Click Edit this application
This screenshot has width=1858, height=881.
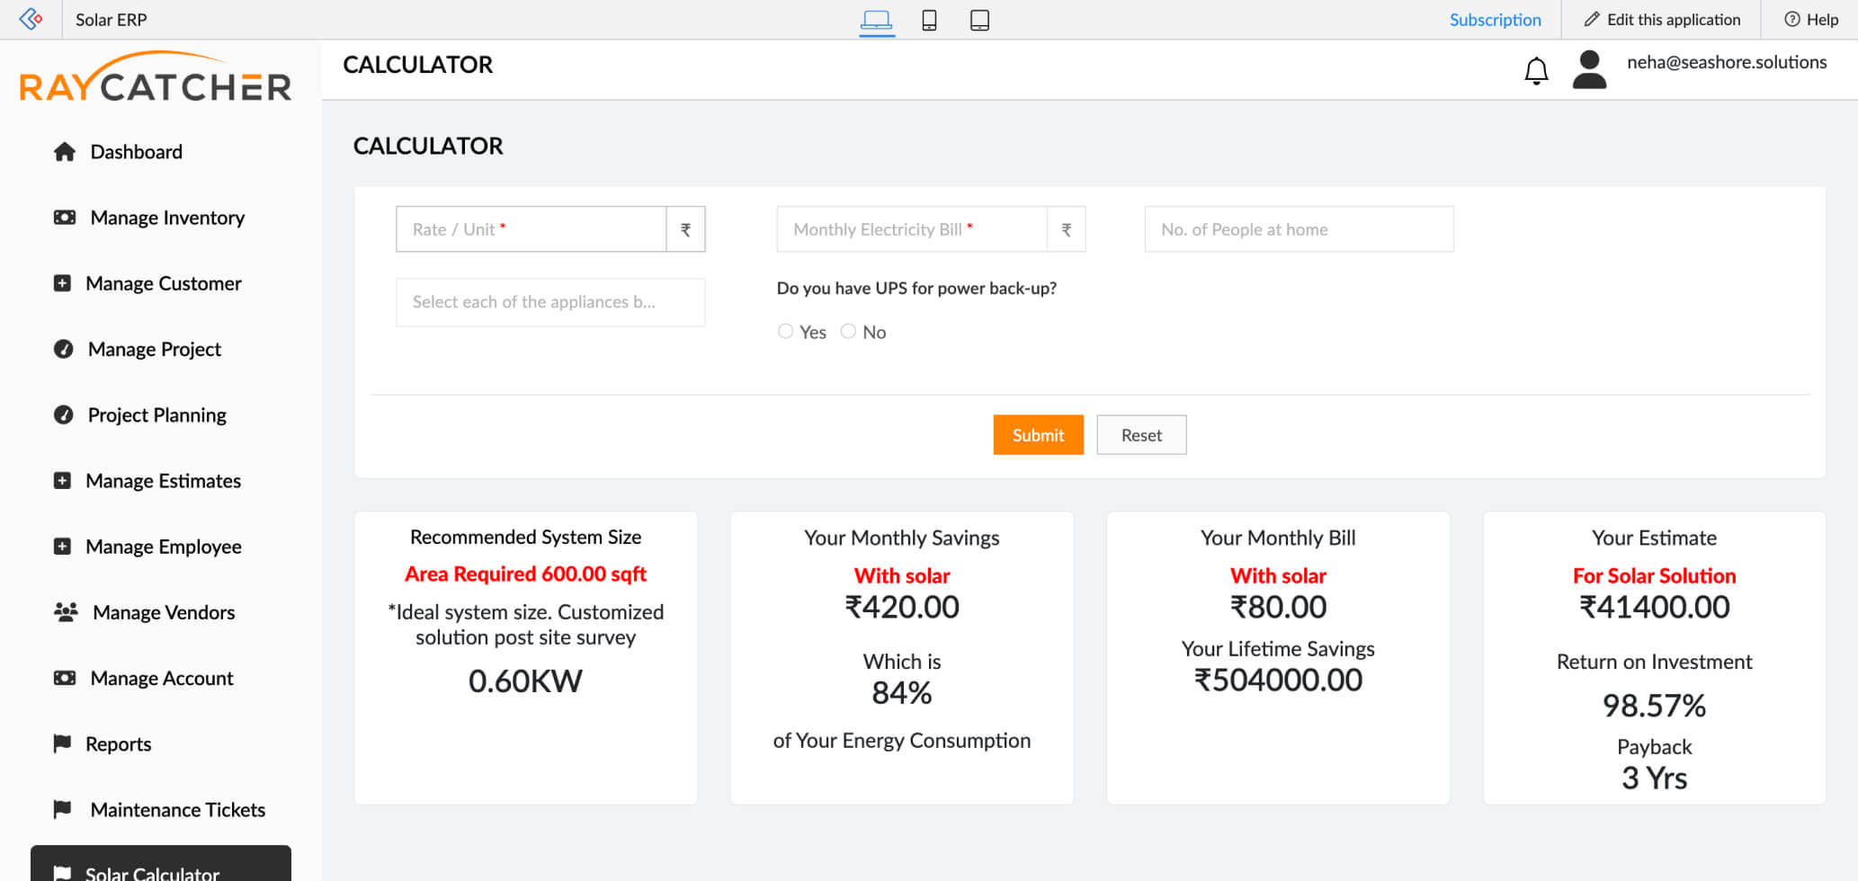tap(1662, 20)
